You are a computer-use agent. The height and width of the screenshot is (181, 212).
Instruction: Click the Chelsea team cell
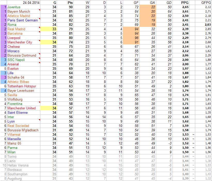pos(24,47)
